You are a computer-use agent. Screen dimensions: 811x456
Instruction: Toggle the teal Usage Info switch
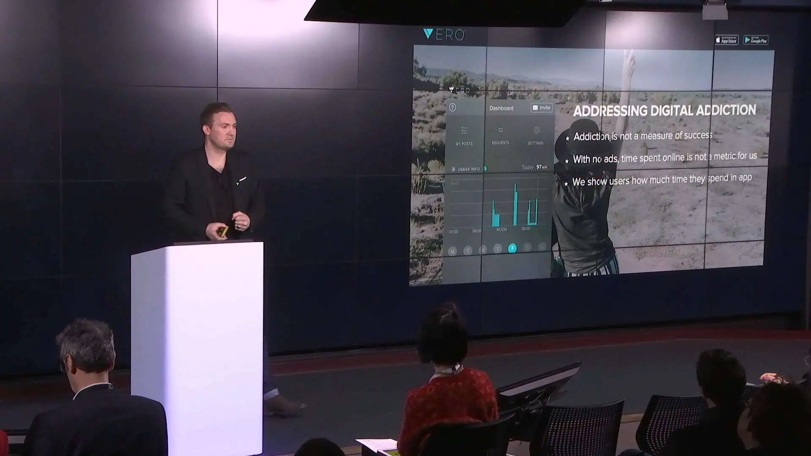[x=485, y=168]
